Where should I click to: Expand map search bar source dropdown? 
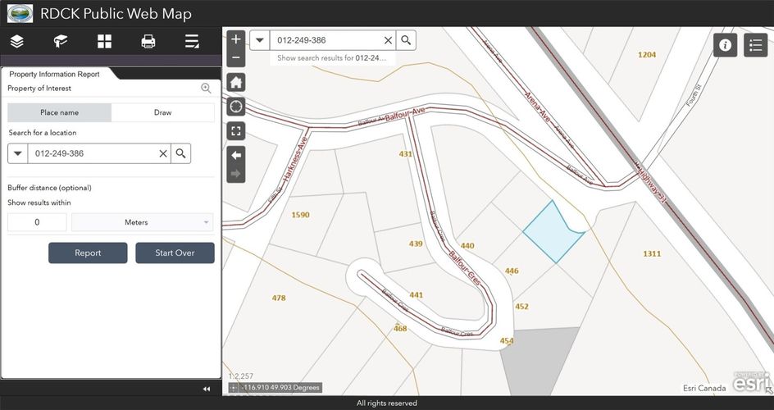click(260, 40)
